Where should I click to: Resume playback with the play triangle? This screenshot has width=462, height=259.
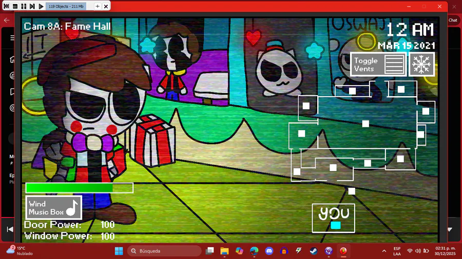coord(41,6)
